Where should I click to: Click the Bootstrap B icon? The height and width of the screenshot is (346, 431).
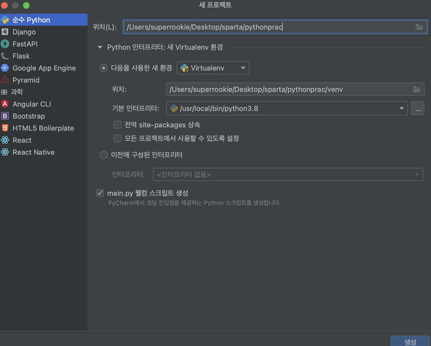coord(5,116)
